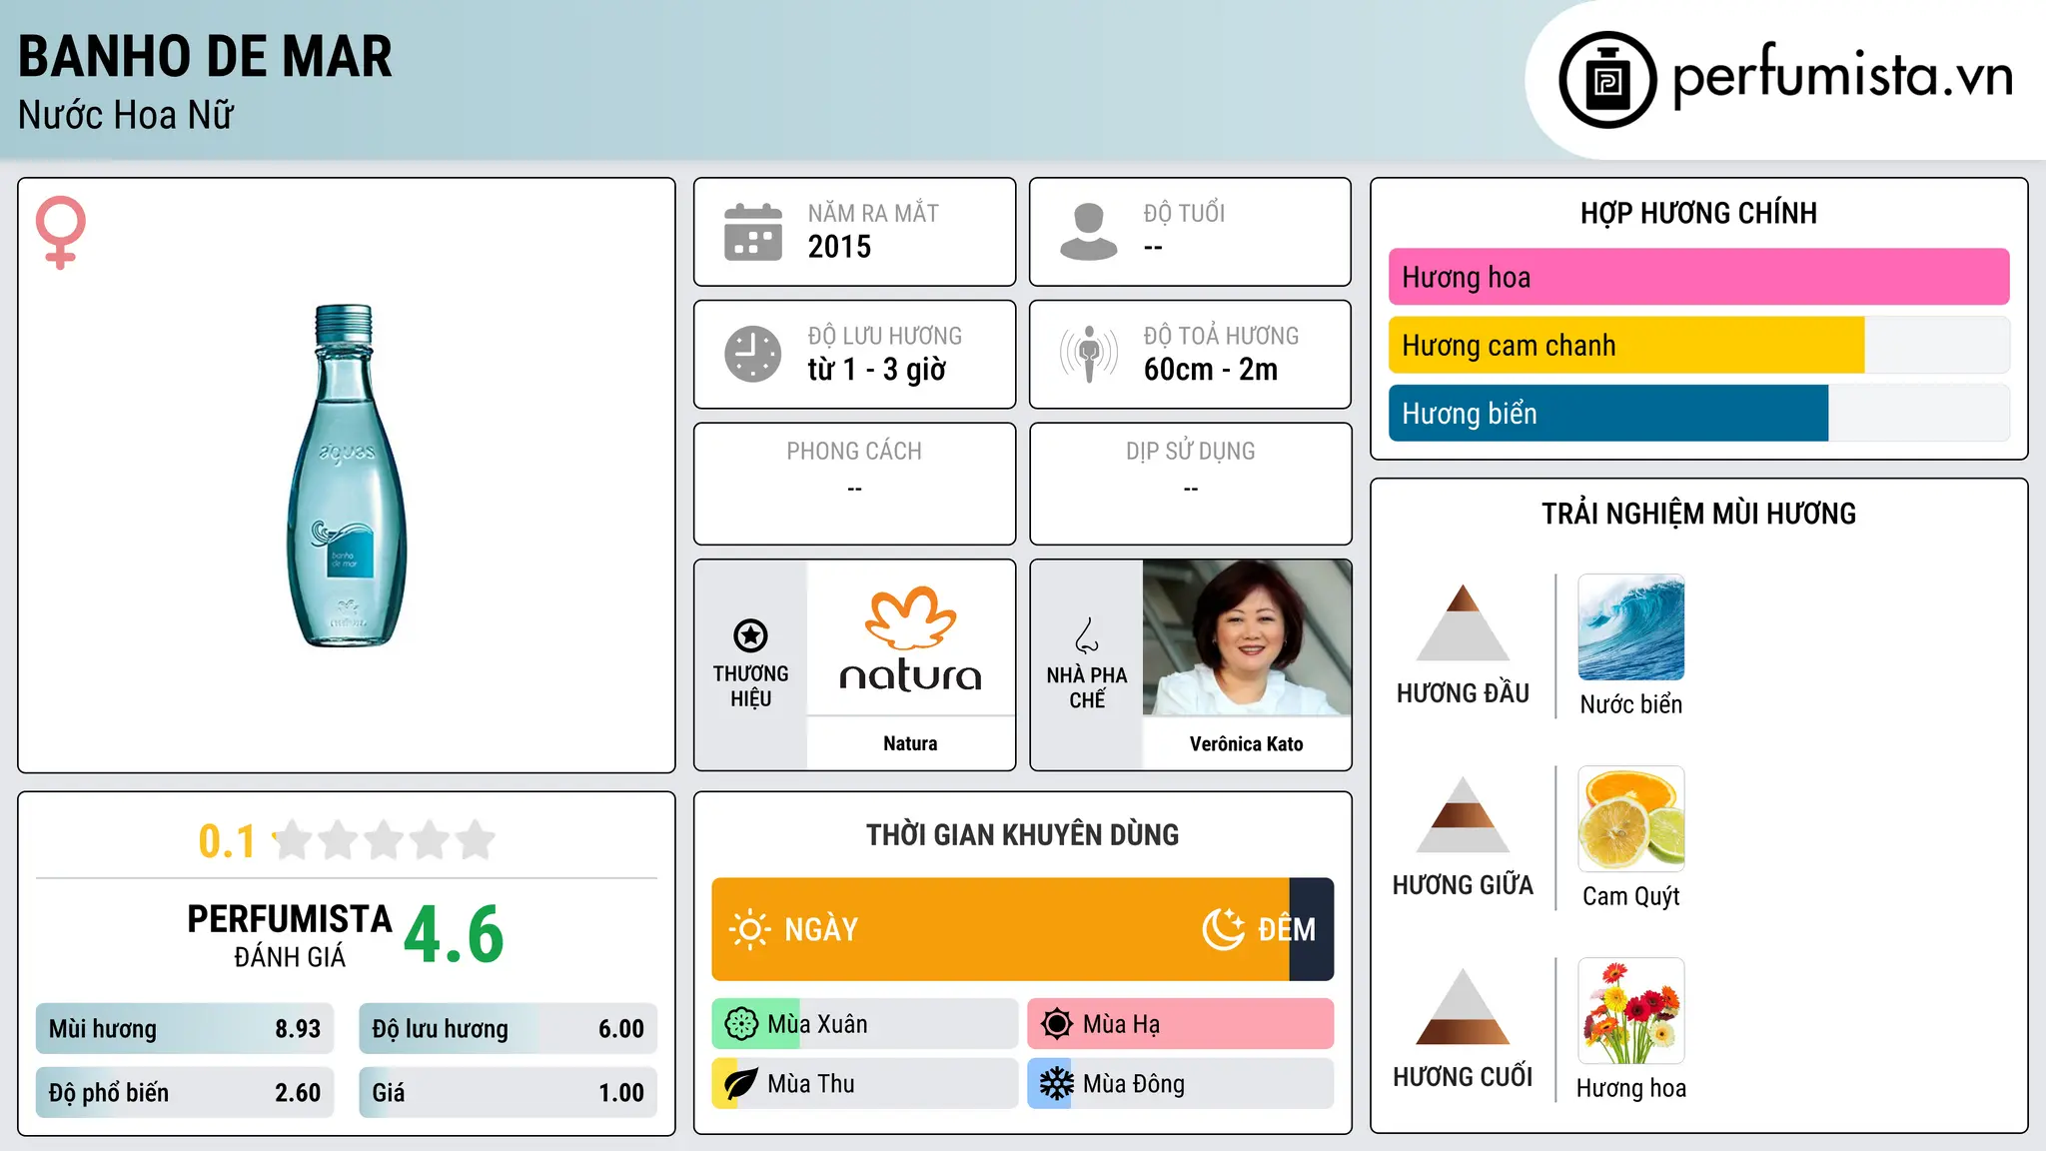Click the Cam Quýt note label
The width and height of the screenshot is (2046, 1151).
coord(1630,896)
